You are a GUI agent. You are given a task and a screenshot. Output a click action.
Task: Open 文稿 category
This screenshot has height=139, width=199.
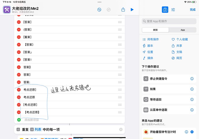coord(177,52)
